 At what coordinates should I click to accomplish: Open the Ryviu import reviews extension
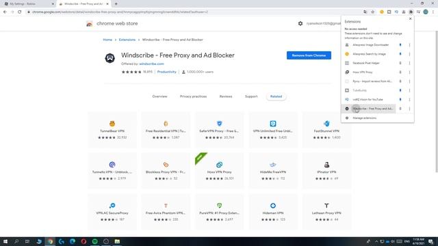[x=368, y=81]
